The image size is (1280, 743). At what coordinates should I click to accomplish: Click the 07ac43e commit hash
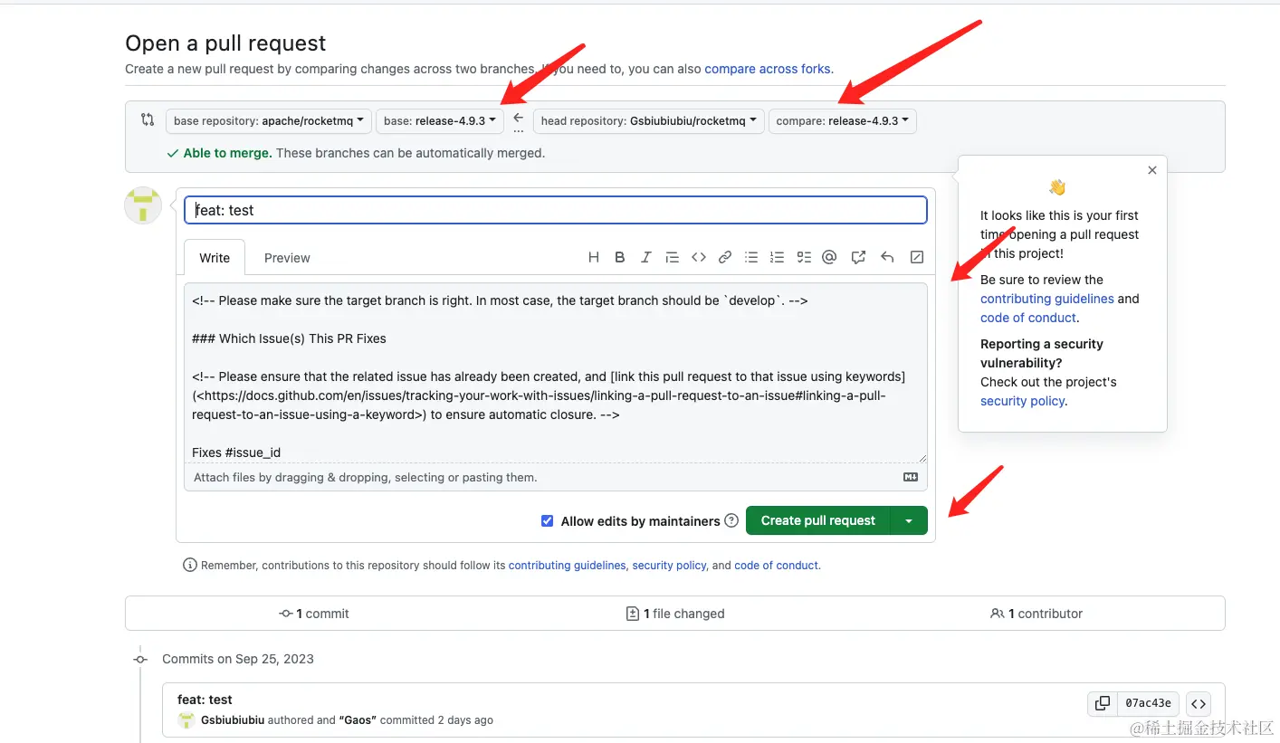click(x=1148, y=703)
